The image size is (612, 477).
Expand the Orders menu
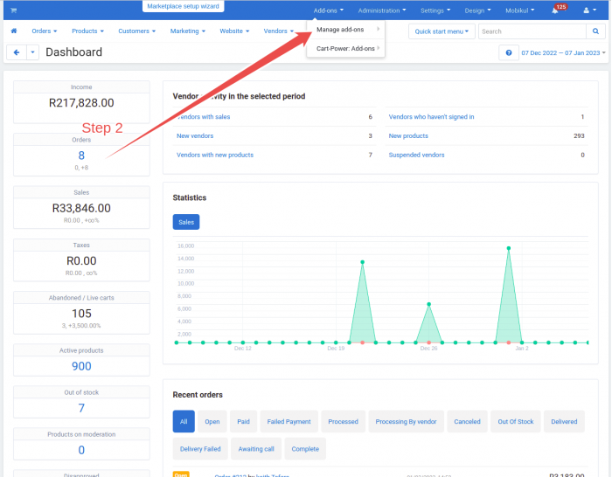(x=45, y=31)
